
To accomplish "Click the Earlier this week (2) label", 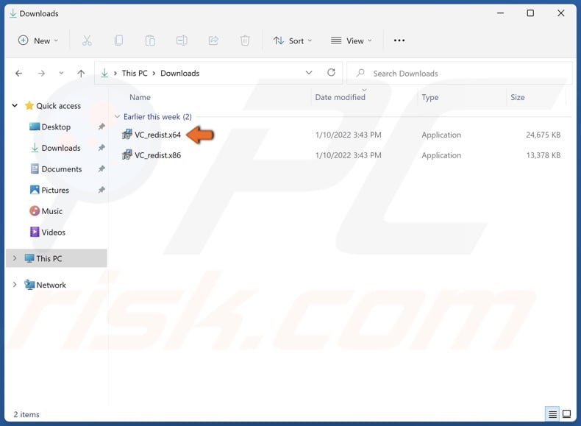I will pyautogui.click(x=157, y=116).
